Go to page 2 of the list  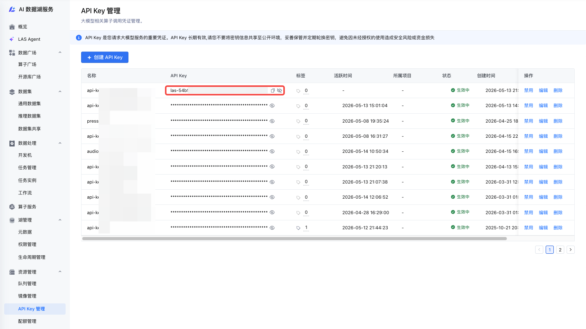(x=560, y=250)
